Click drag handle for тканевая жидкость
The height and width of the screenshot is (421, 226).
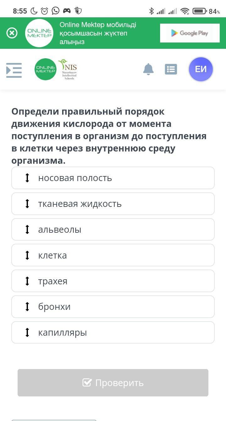pos(27,204)
